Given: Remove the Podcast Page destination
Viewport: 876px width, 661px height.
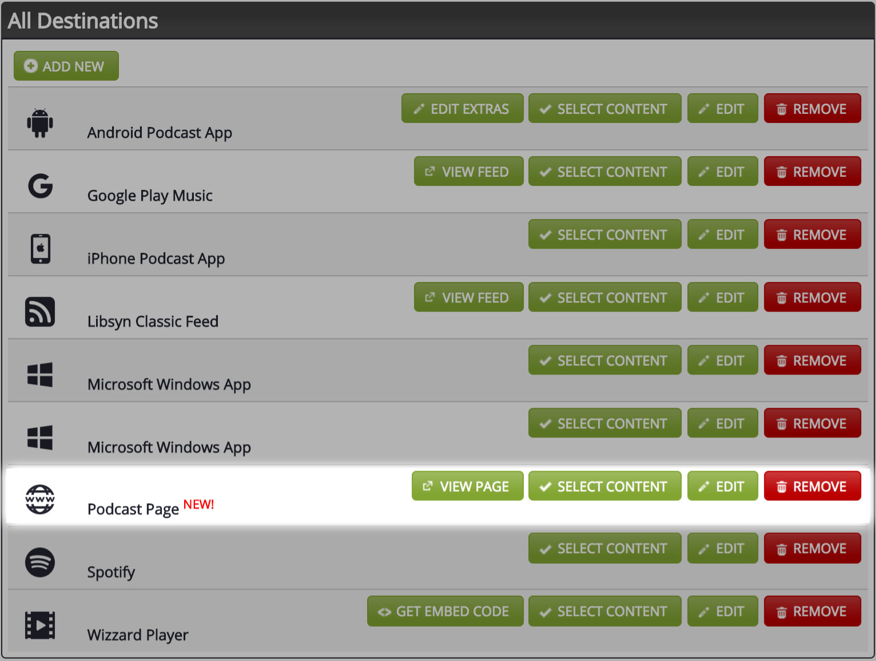Looking at the screenshot, I should coord(813,485).
